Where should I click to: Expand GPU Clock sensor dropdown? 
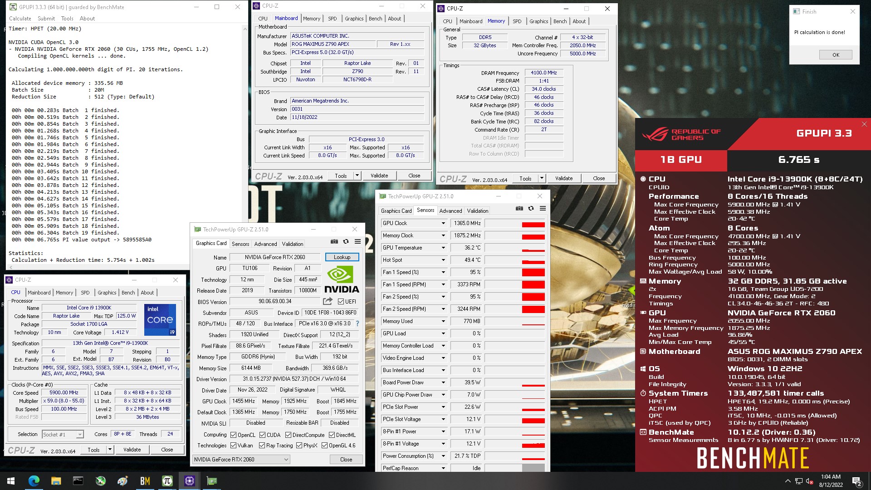(x=443, y=223)
